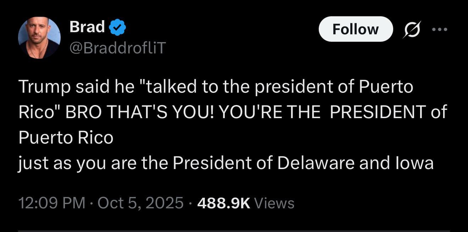Click the standalone Puerto Rico line
This screenshot has width=468, height=232.
(x=66, y=138)
